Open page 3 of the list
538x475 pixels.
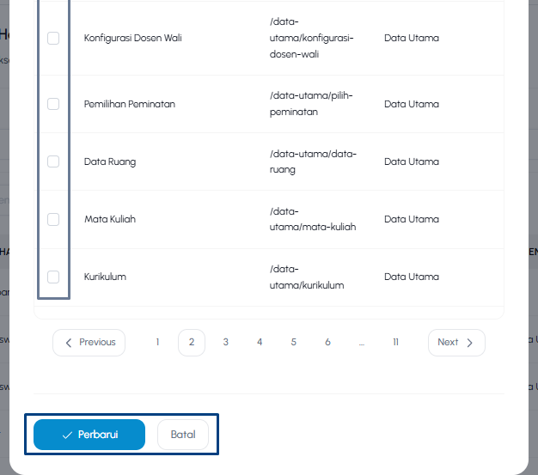[225, 342]
